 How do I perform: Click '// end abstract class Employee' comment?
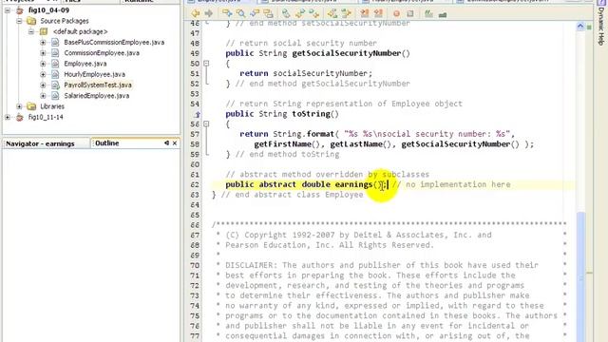(x=292, y=195)
